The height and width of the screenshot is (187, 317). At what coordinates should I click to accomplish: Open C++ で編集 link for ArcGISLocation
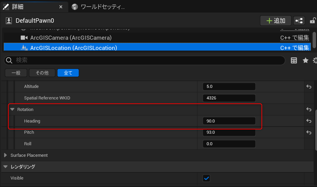tap(295, 48)
